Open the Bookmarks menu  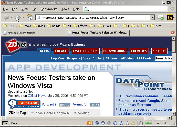click(x=49, y=9)
